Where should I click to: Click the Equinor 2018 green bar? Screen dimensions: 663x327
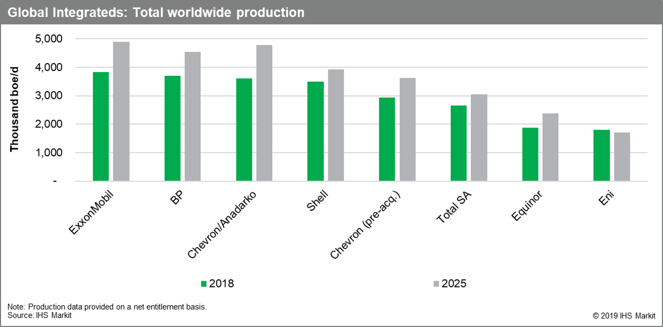point(530,154)
